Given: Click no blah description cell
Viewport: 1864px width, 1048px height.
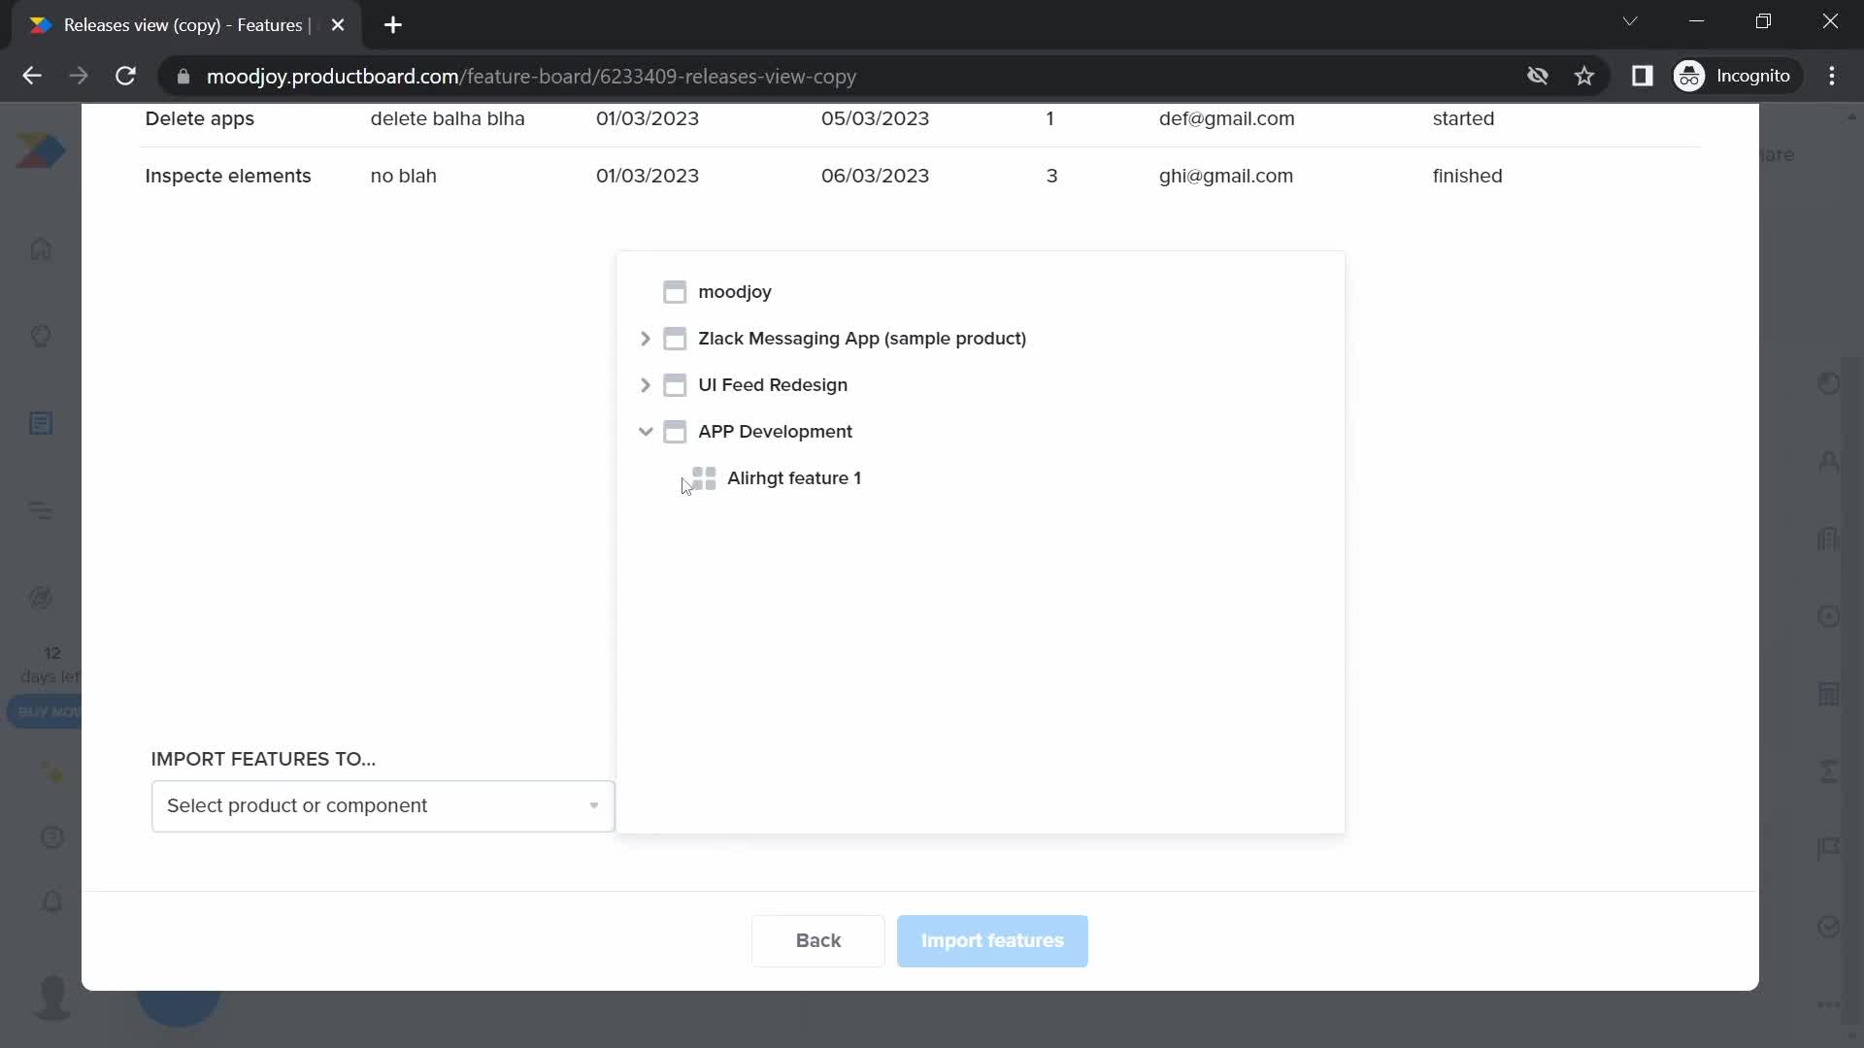Looking at the screenshot, I should click(404, 176).
